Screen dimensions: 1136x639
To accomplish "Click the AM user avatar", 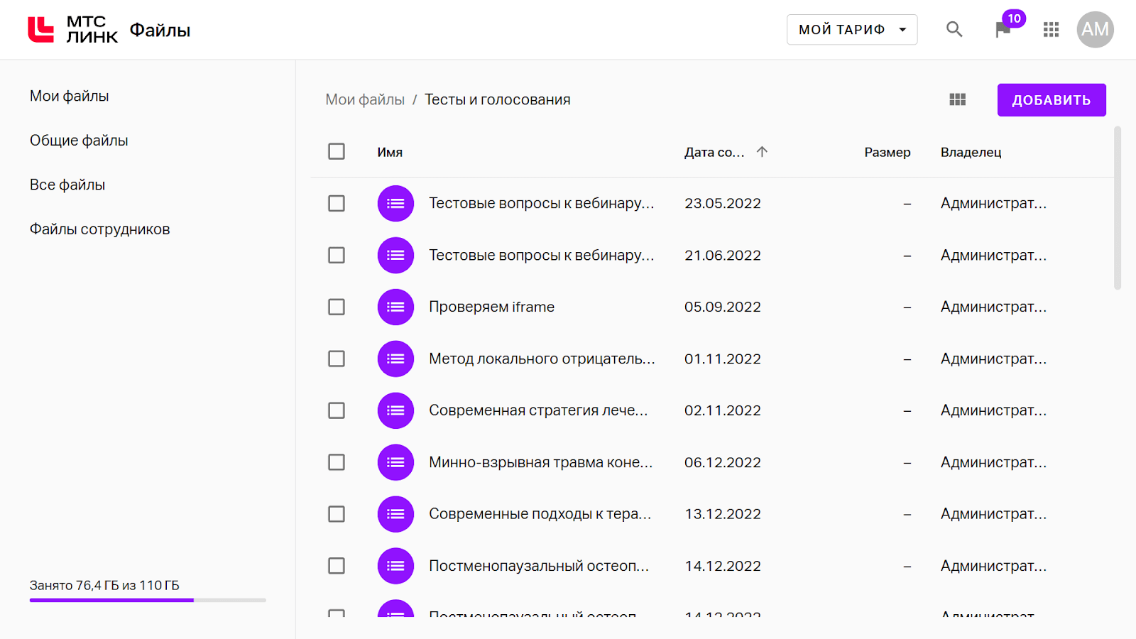I will tap(1095, 29).
